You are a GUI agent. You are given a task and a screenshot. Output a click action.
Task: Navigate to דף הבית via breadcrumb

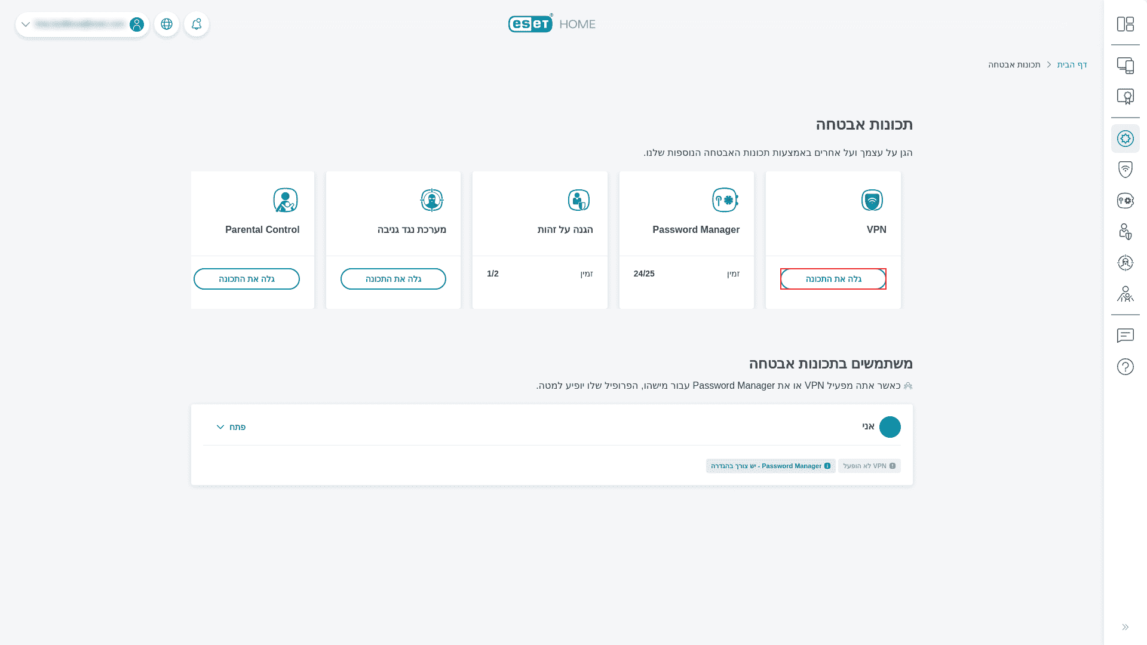[x=1072, y=64]
